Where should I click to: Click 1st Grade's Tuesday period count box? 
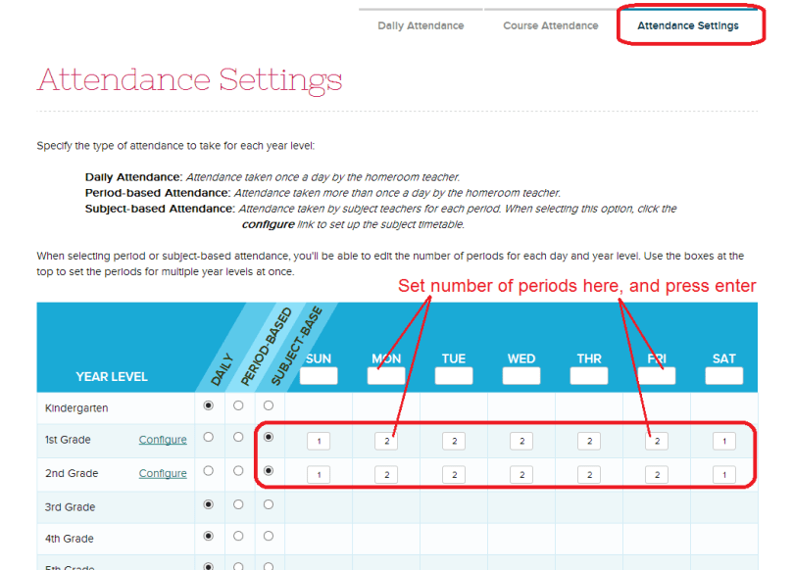tap(453, 441)
